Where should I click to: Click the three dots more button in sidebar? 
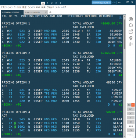coord(131,126)
